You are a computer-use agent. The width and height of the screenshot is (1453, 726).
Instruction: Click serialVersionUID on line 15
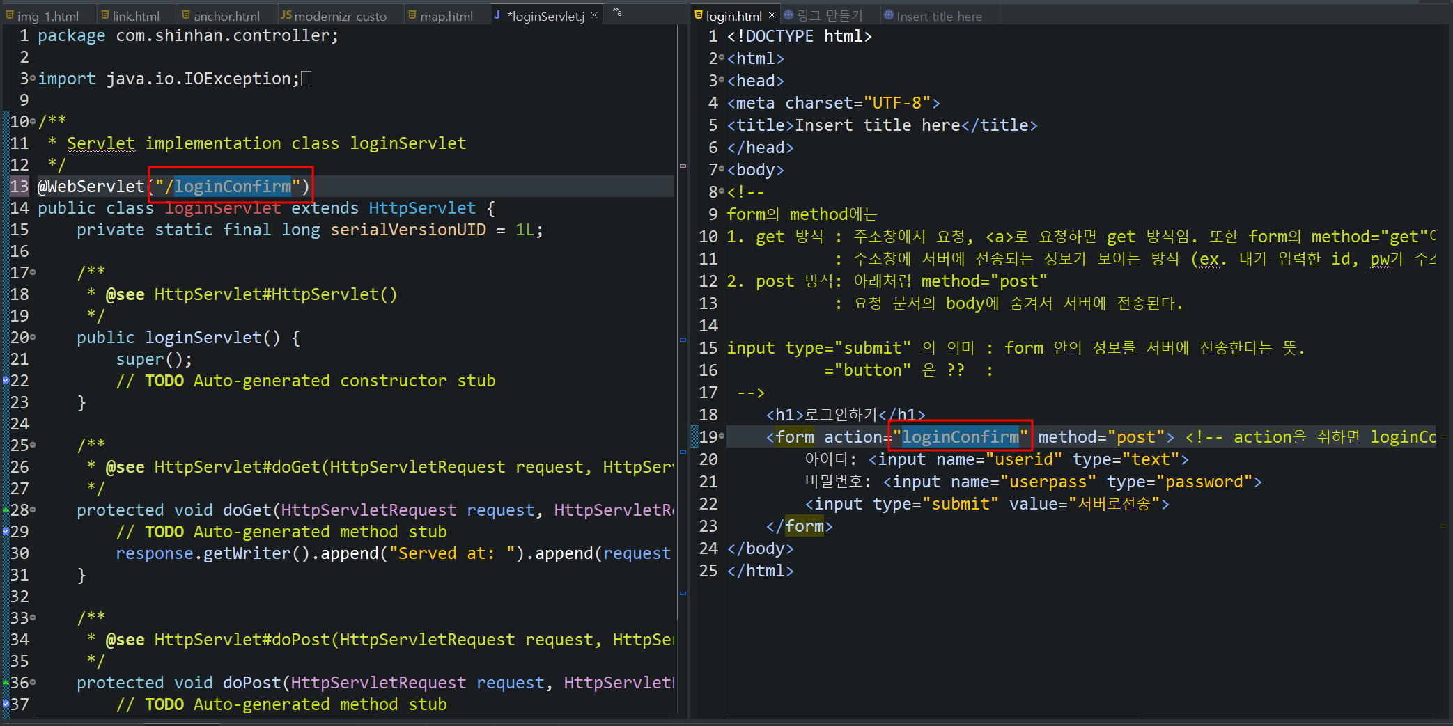[408, 230]
